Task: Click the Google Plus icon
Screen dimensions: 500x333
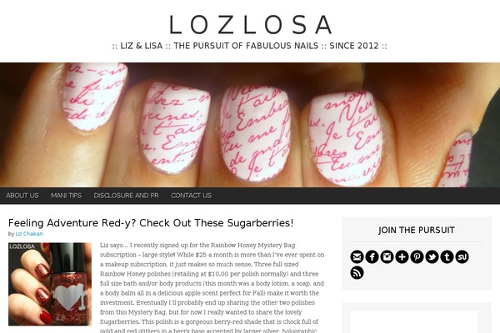Action: [x=402, y=257]
